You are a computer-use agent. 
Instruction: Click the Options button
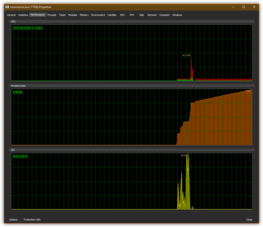click(x=13, y=220)
